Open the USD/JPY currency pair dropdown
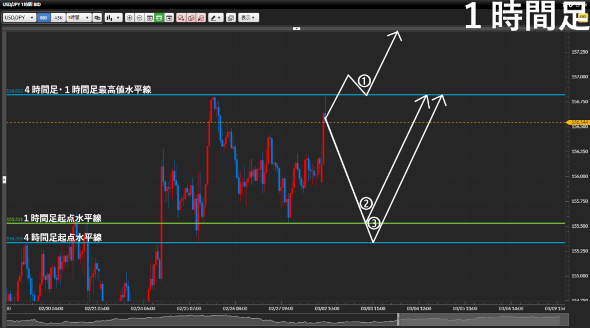 pos(20,18)
